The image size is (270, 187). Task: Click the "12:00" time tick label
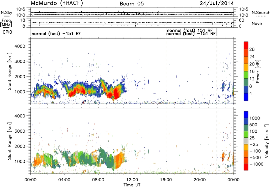[132, 180]
